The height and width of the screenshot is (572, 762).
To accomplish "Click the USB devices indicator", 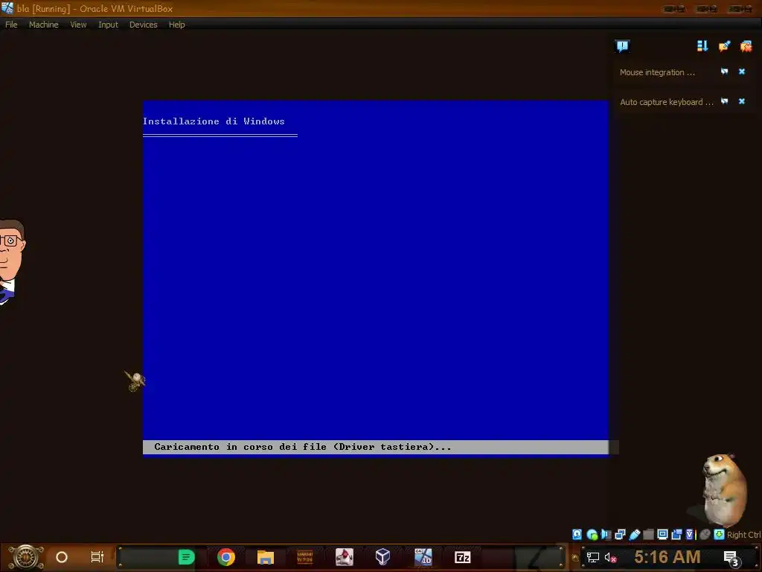I will [x=634, y=535].
